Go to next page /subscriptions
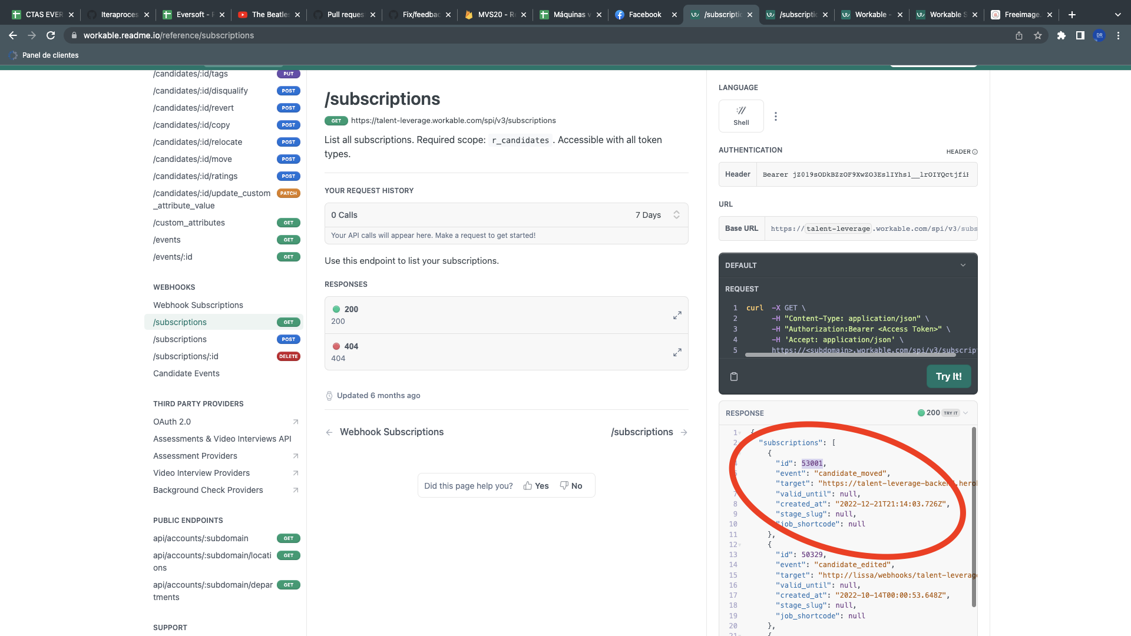This screenshot has height=636, width=1131. pyautogui.click(x=649, y=432)
